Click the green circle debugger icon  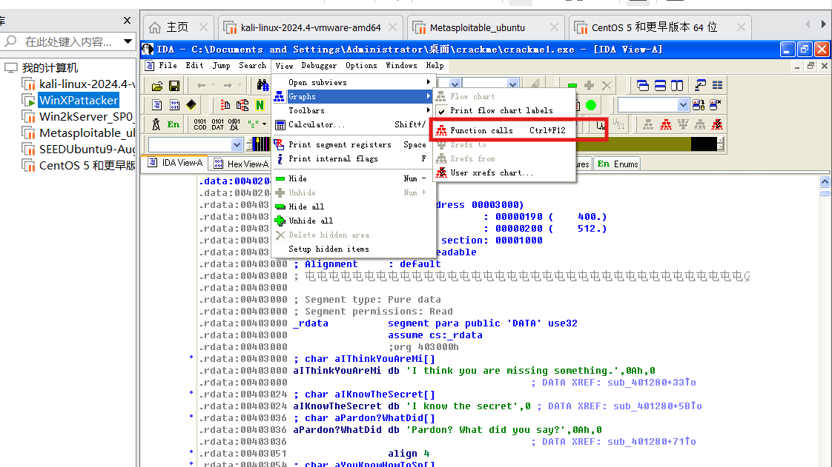[x=590, y=105]
